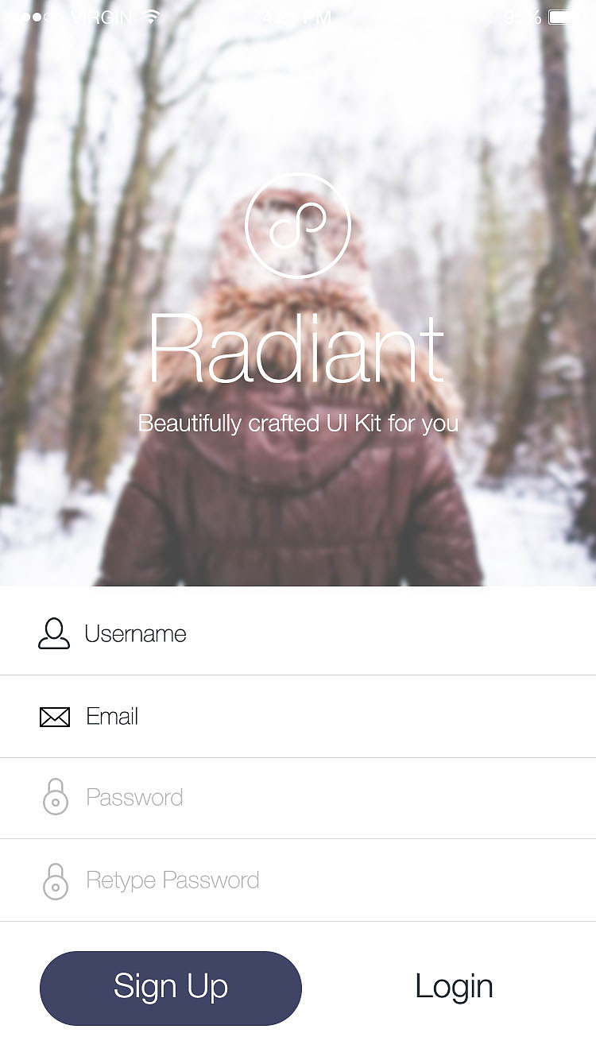Click the envelope icon beside Email
596x1060 pixels.
(x=55, y=718)
